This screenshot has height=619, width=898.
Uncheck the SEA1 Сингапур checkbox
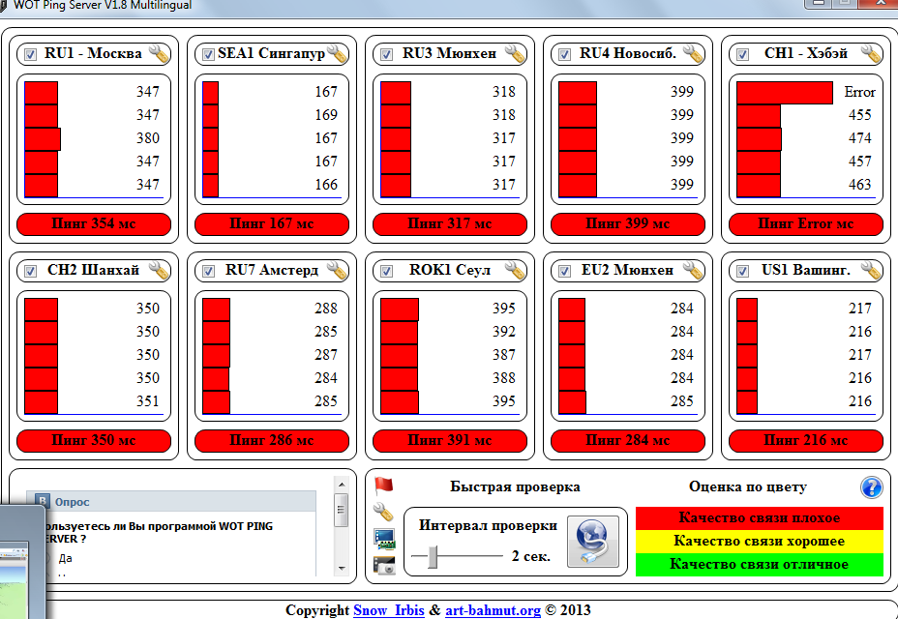click(208, 54)
